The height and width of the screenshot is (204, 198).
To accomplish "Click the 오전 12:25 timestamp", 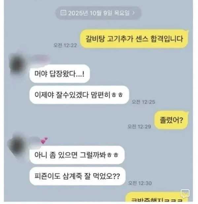I will tap(143, 102).
